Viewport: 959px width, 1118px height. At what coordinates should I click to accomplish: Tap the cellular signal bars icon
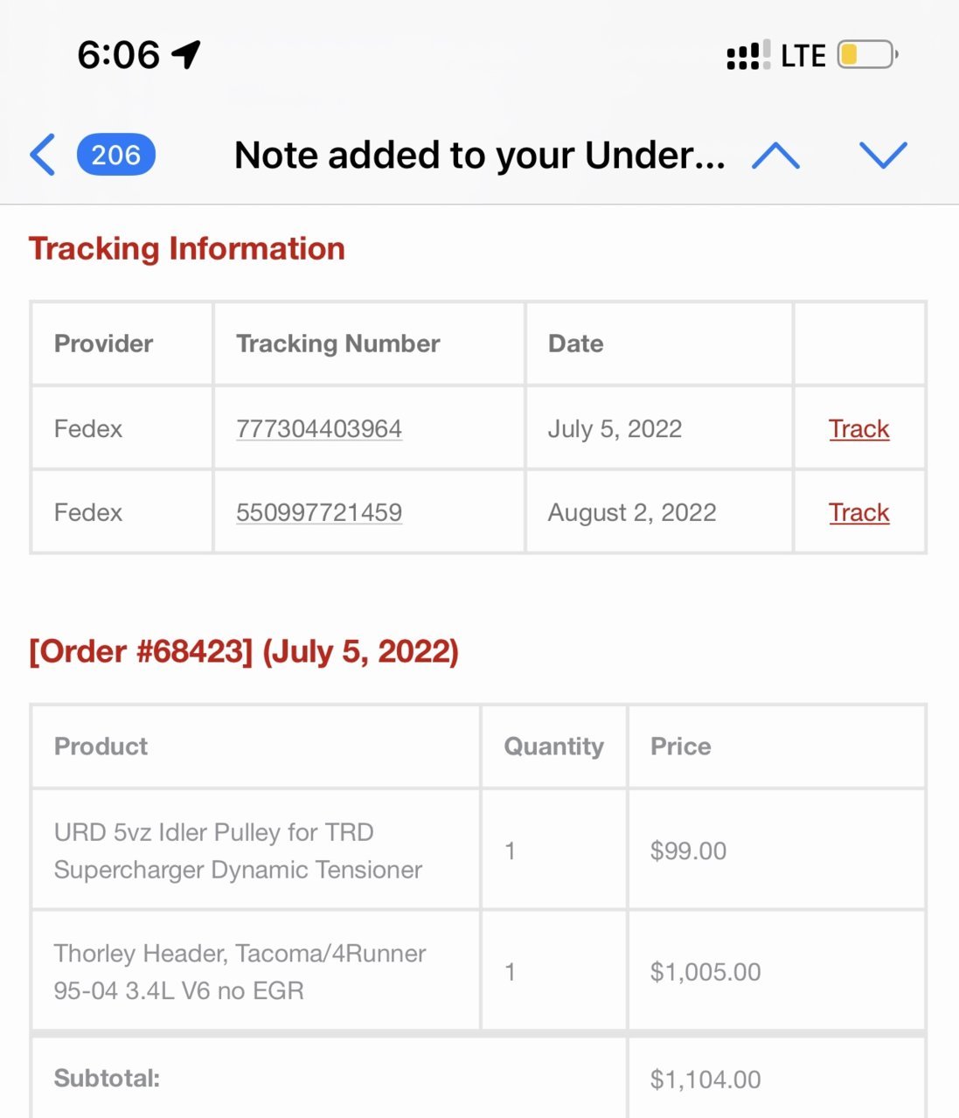[x=748, y=55]
